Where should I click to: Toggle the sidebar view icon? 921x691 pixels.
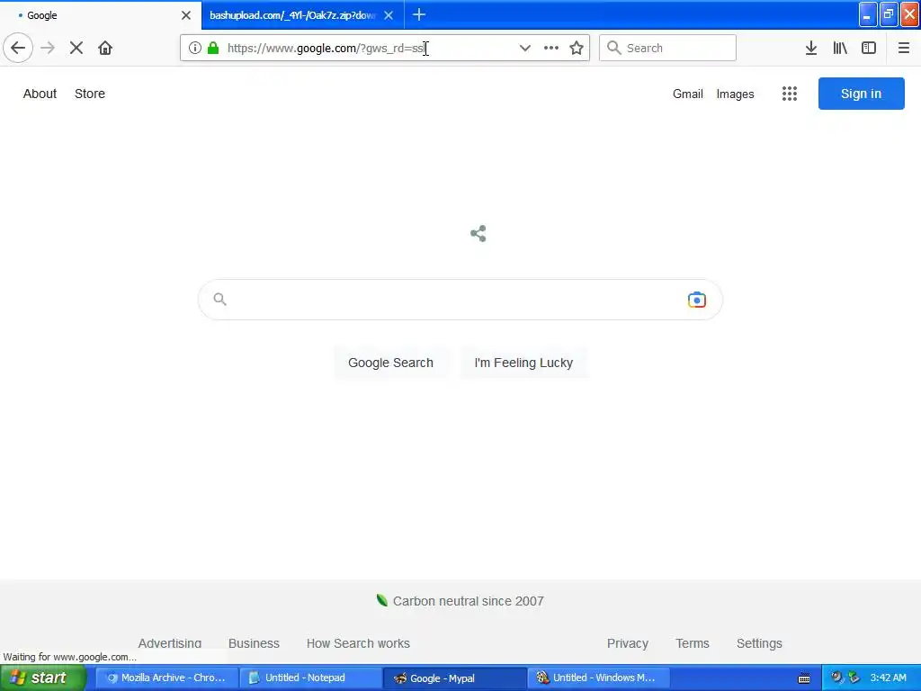(869, 49)
